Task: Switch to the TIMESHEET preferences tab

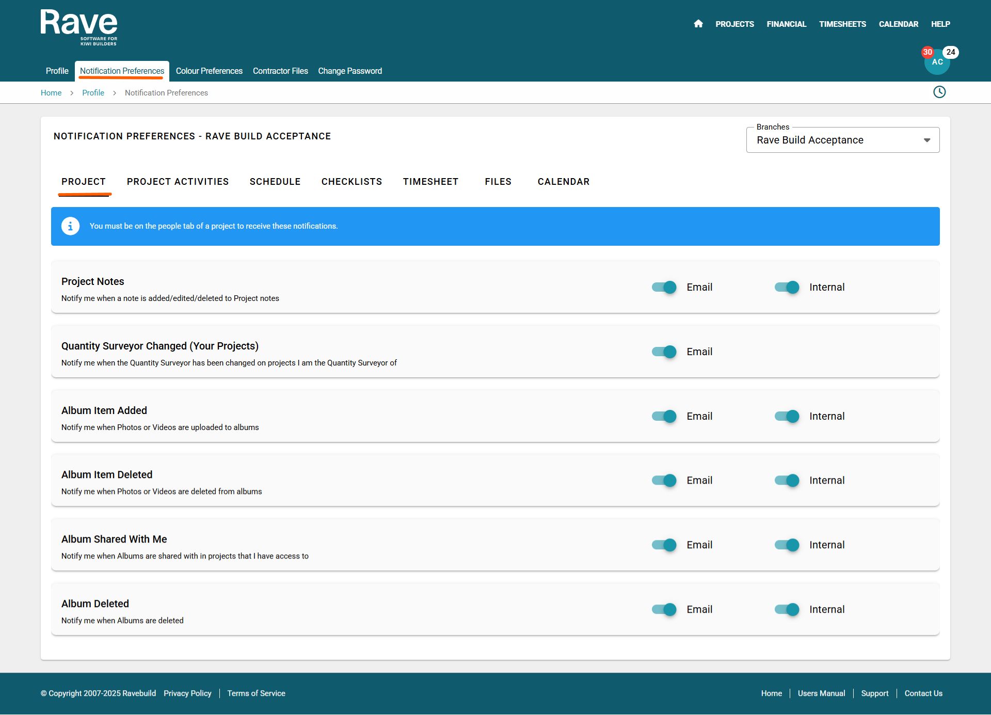Action: click(430, 182)
